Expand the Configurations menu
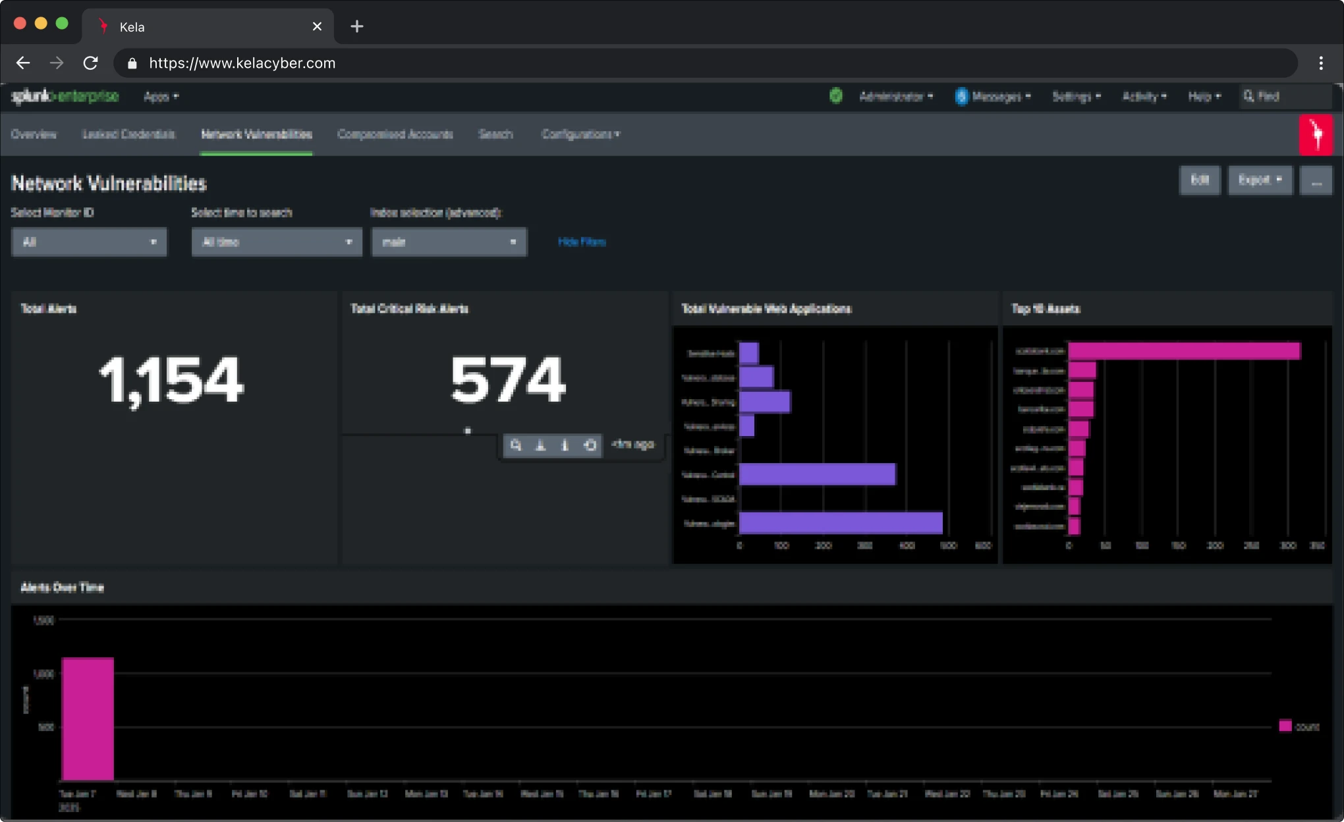 pos(580,134)
